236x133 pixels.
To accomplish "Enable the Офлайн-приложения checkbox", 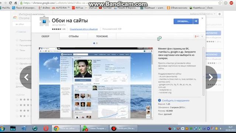I will (17, 64).
